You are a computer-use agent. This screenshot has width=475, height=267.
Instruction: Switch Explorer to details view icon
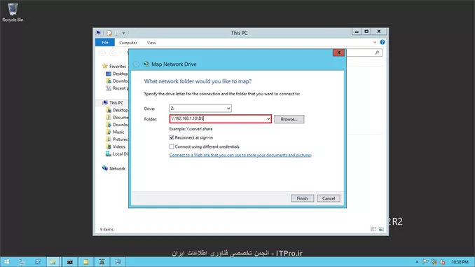pyautogui.click(x=373, y=229)
